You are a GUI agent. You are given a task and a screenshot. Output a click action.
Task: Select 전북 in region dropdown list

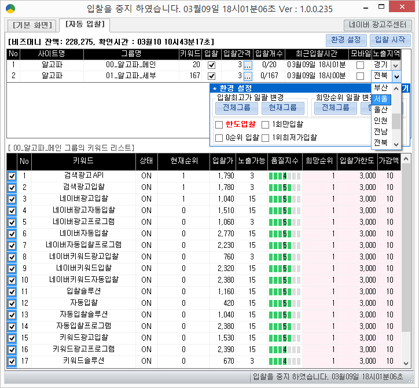pos(381,142)
